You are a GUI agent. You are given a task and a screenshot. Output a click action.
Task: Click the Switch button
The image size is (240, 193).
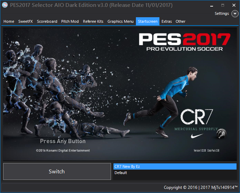(57, 171)
